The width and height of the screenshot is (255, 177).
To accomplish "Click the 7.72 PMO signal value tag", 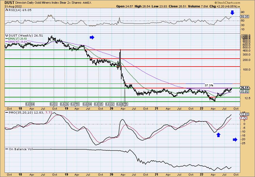I will (x=244, y=118).
